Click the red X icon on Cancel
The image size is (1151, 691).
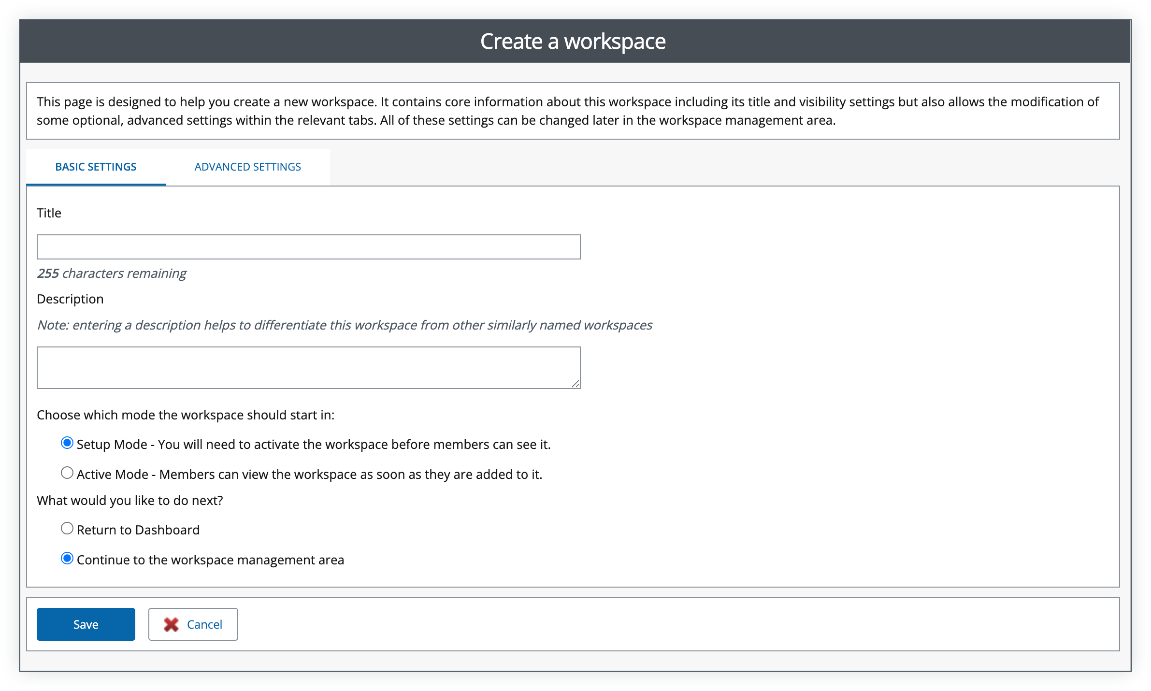click(x=171, y=624)
